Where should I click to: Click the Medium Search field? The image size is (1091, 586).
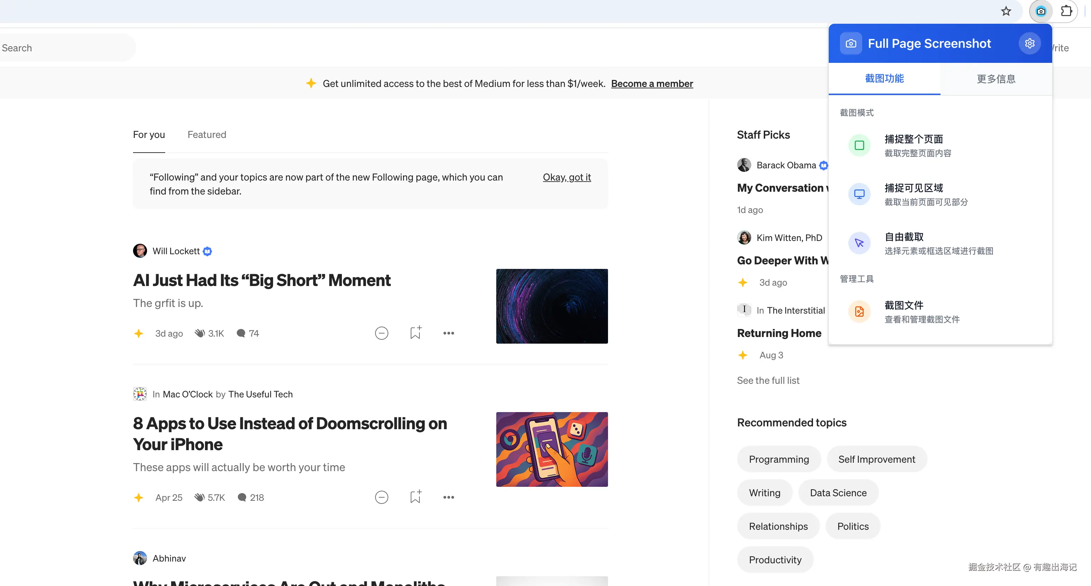point(64,48)
